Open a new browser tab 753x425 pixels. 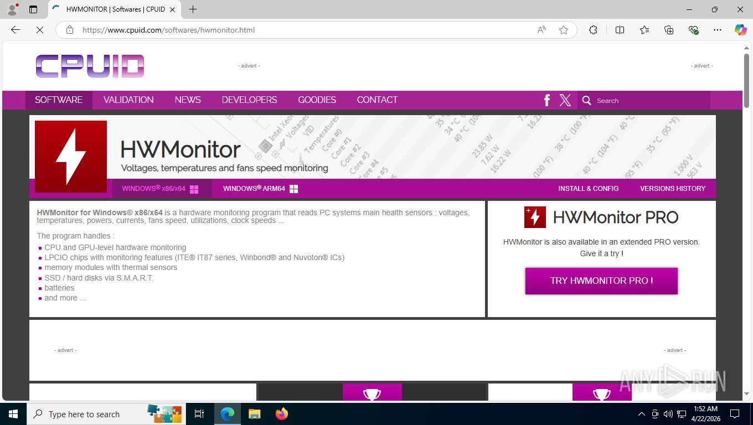tap(193, 9)
